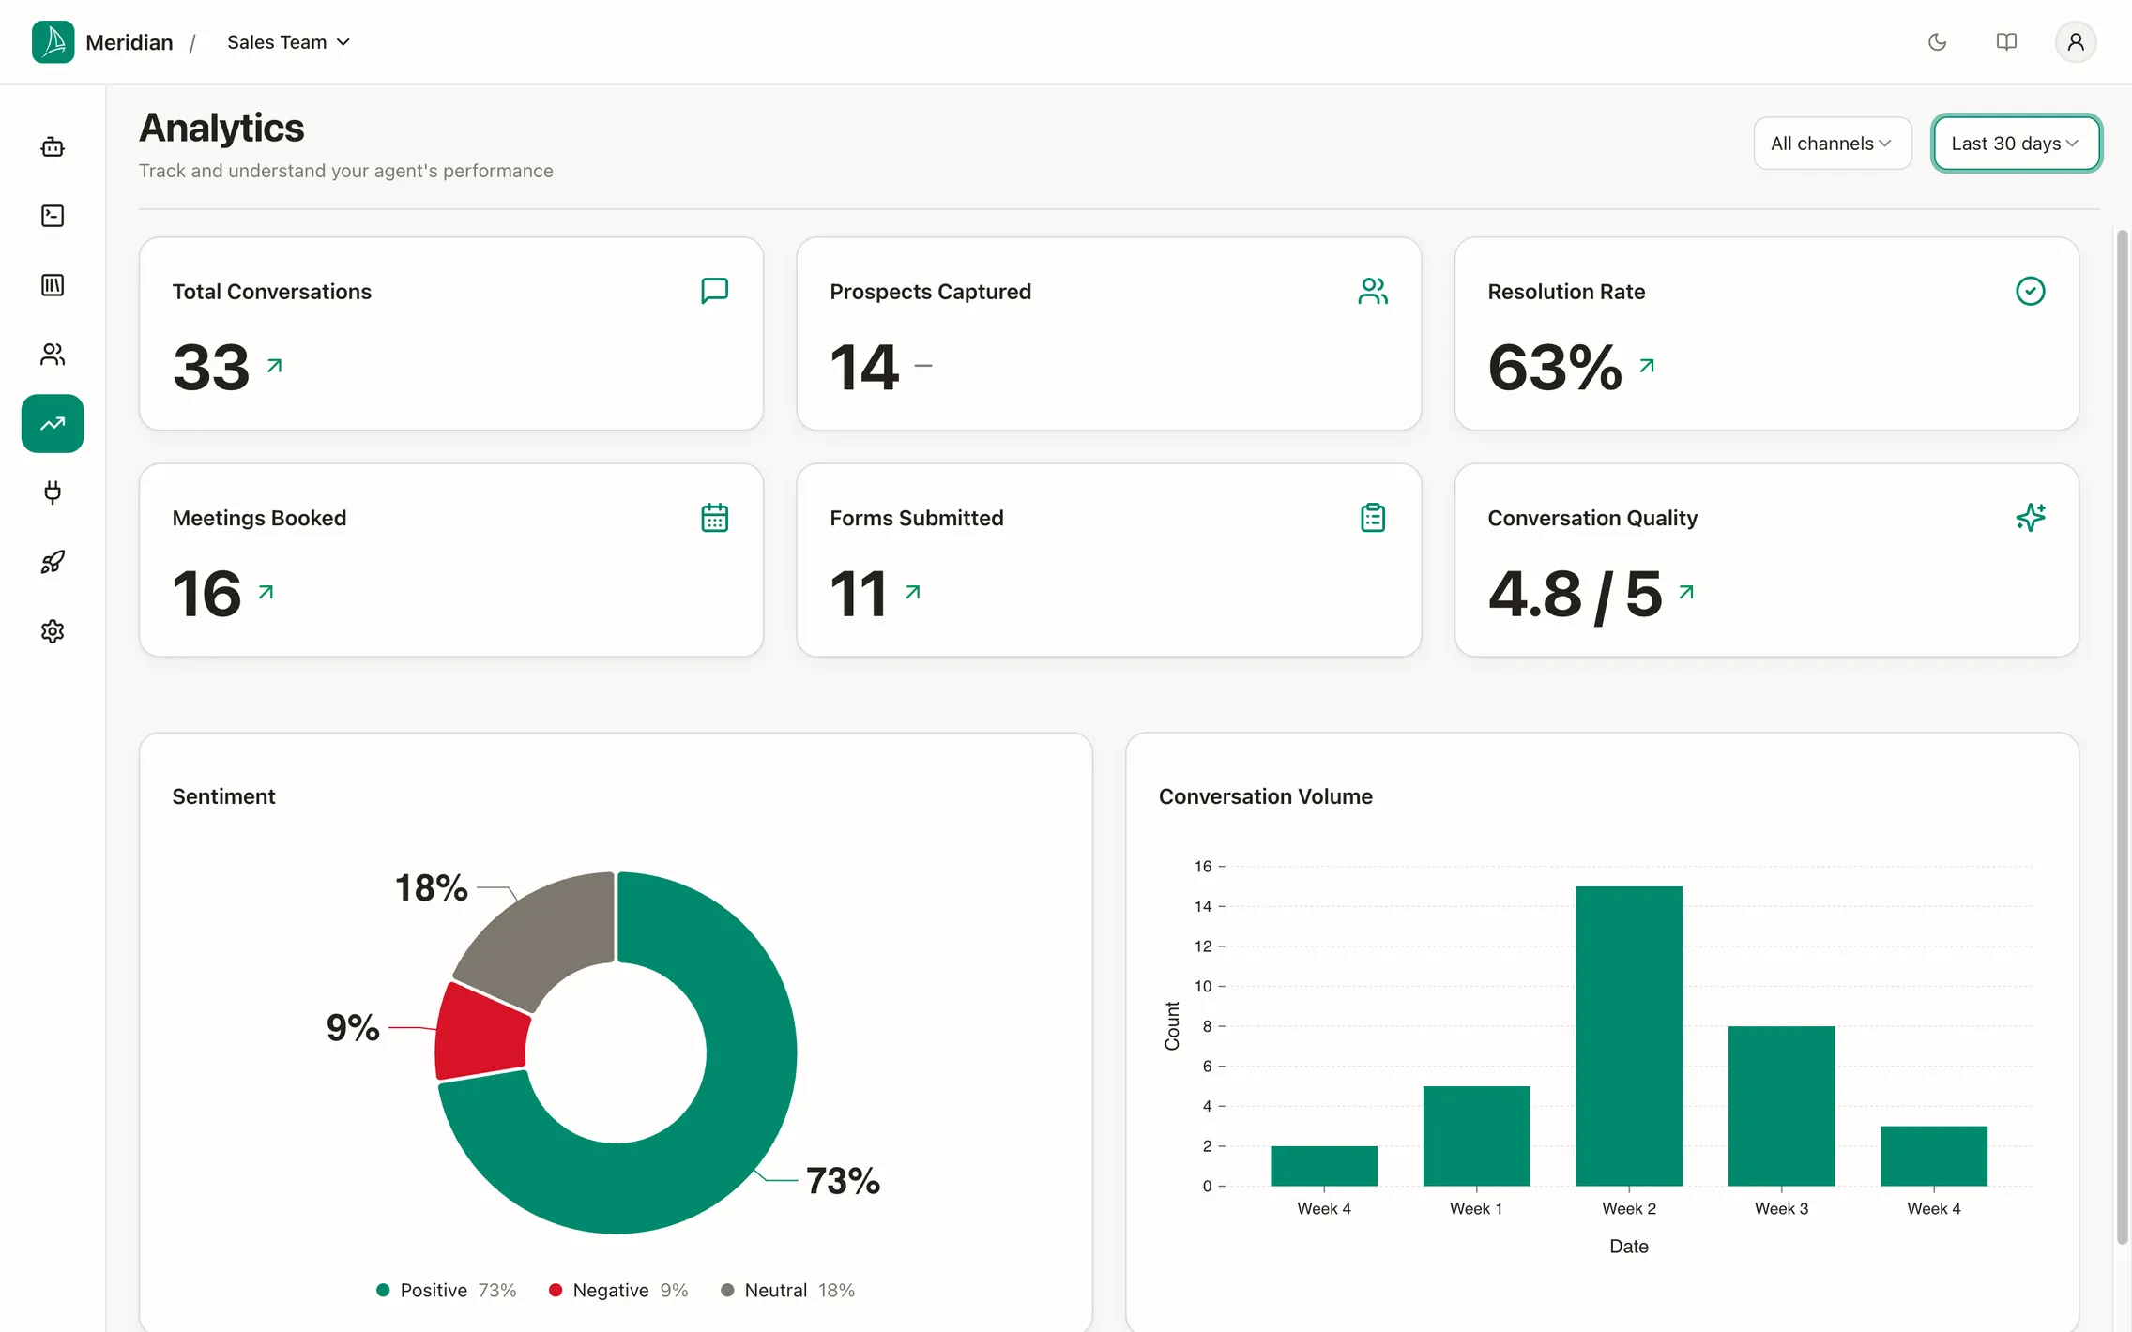Click the Week 2 axis label
Viewport: 2132px width, 1332px height.
pos(1629,1208)
